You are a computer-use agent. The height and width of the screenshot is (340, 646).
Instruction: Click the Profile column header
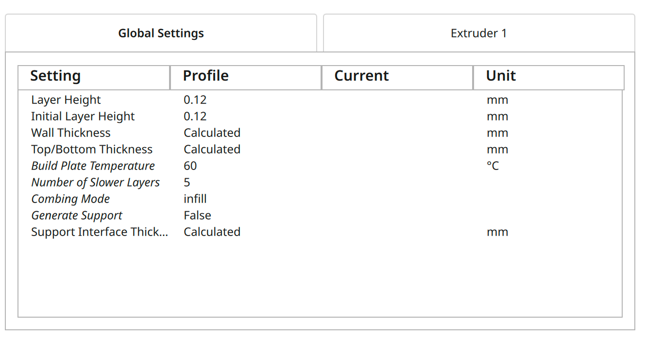(245, 76)
